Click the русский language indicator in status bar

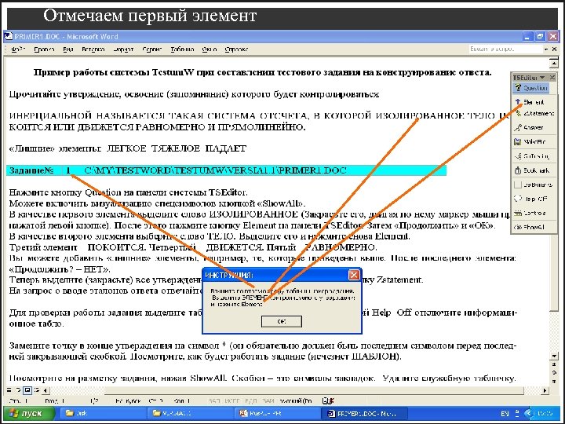(295, 401)
